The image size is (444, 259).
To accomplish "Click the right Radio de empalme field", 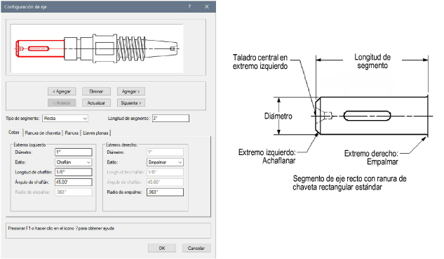I will tap(165, 192).
